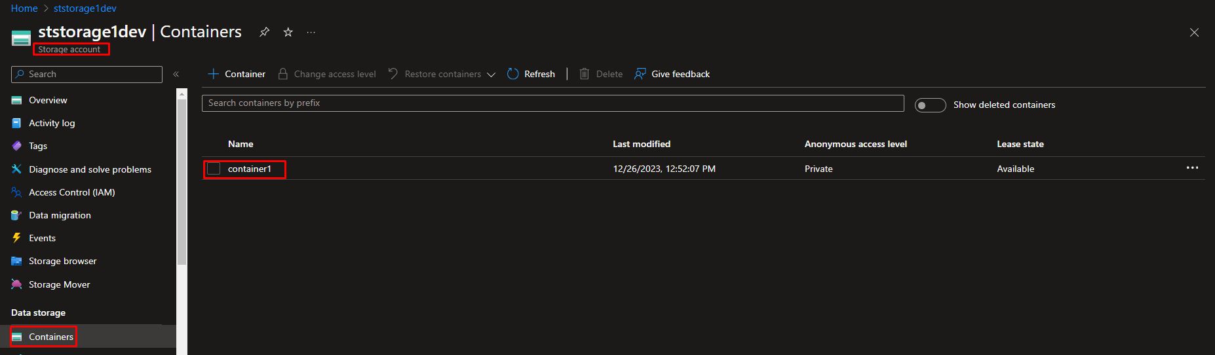Refresh the containers list
Viewport: 1215px width, 355px height.
click(531, 74)
